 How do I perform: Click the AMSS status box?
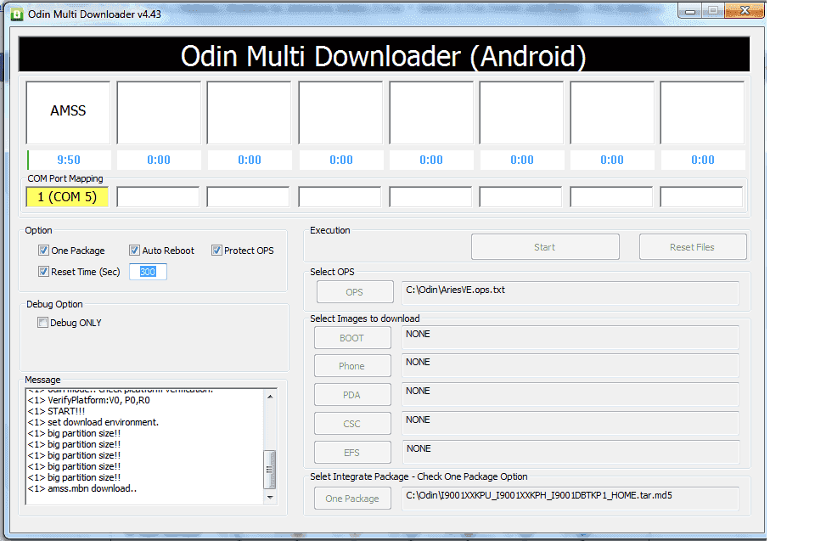pyautogui.click(x=68, y=112)
